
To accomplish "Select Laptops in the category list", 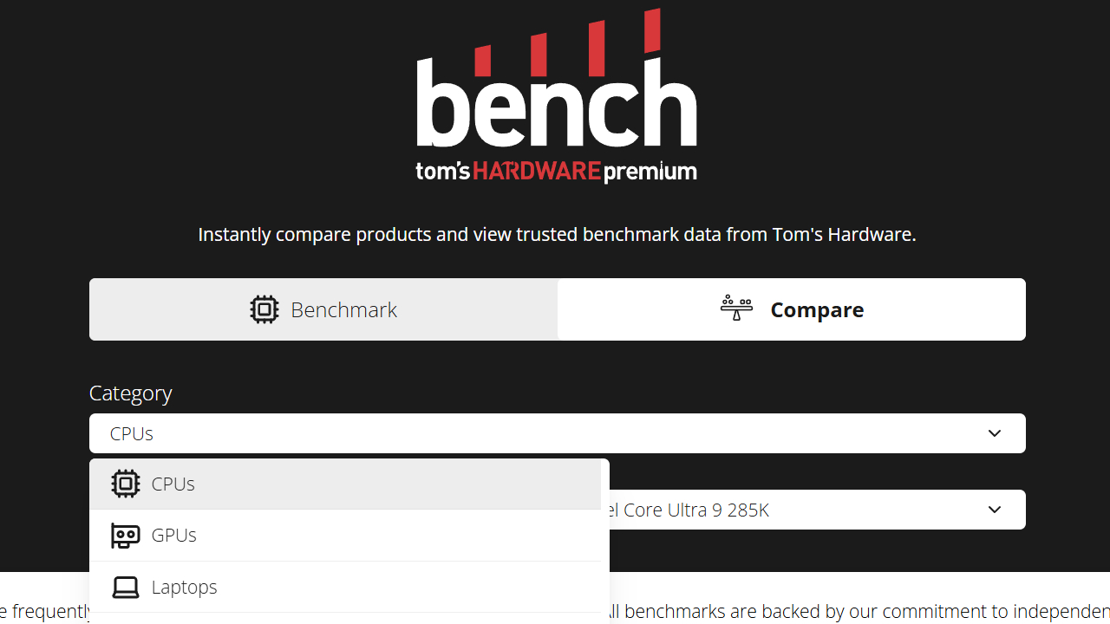I will (184, 588).
